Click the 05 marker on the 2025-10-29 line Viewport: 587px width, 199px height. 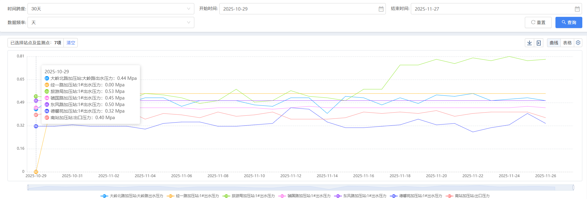(36, 101)
